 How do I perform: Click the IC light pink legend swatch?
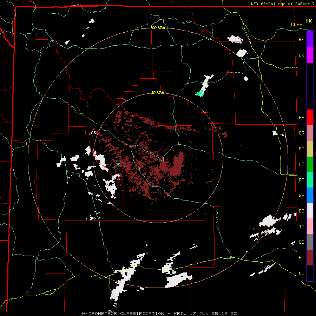310,226
